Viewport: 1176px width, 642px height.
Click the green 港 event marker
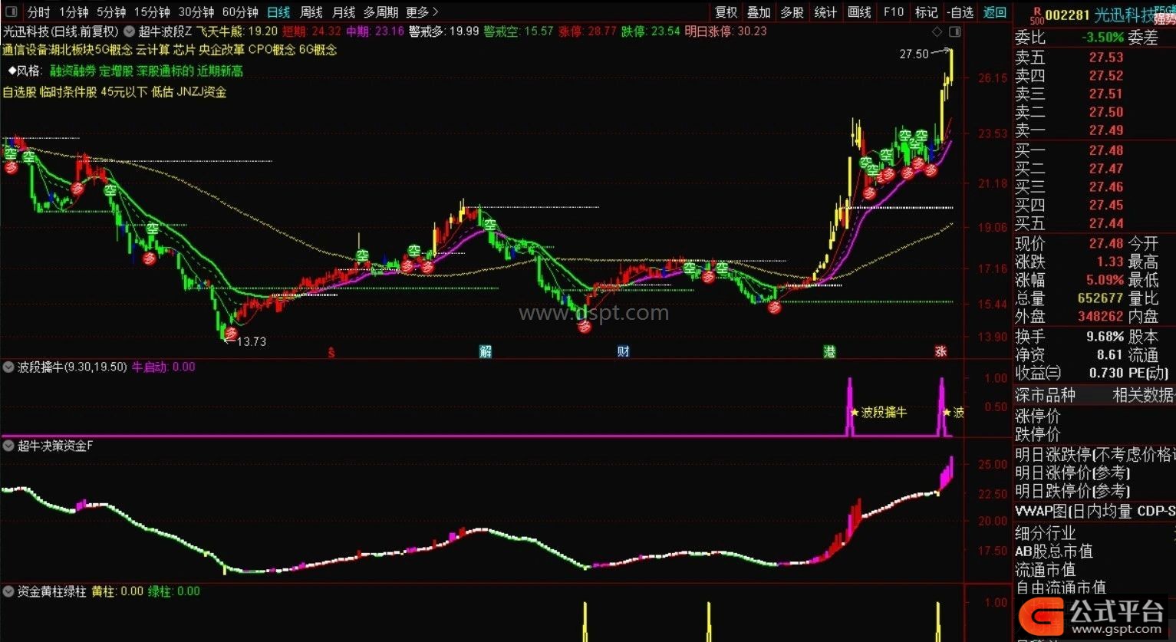click(x=829, y=352)
